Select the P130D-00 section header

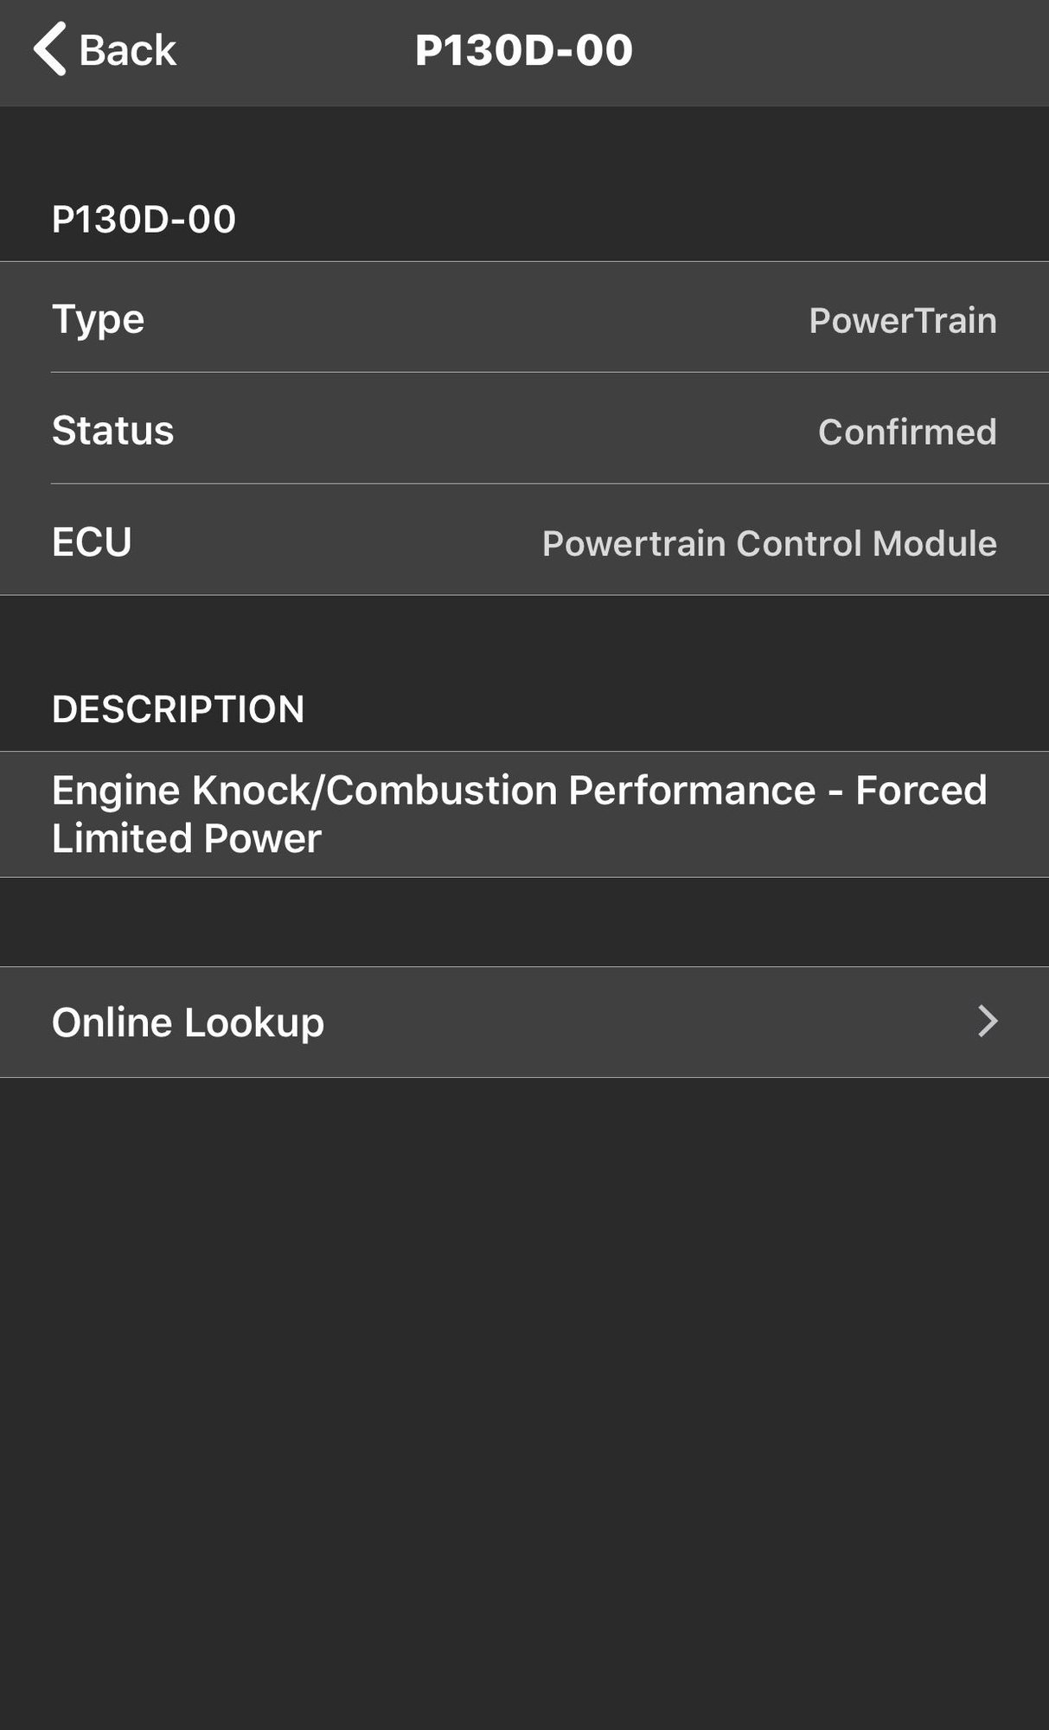tap(144, 220)
